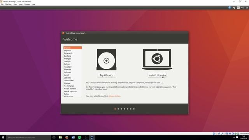
Task: Select Galego in the language list
Action: coord(73,64)
